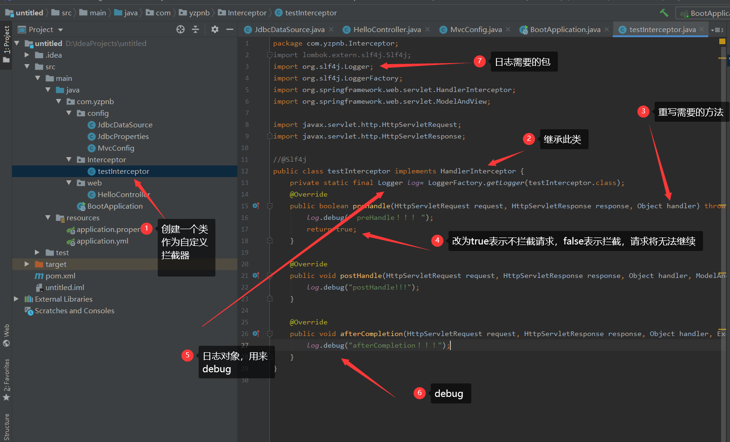
Task: Collapse the src folder
Action: point(27,66)
